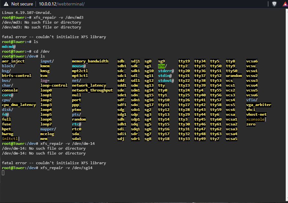Click the "xfs_repair -v /dev/sg14" command
The height and width of the screenshot is (203, 288).
pos(67,168)
